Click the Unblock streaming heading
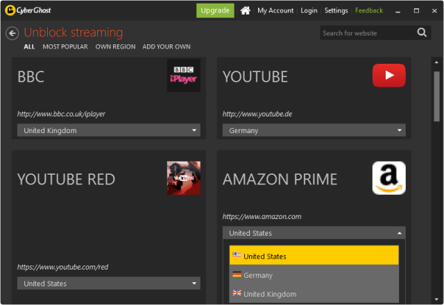The image size is (444, 305). click(x=74, y=33)
